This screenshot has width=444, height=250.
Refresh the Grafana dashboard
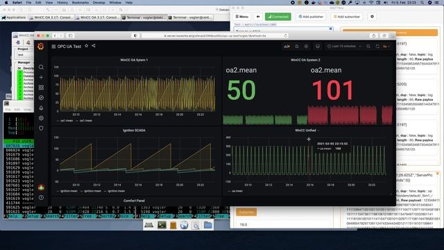[x=377, y=47]
